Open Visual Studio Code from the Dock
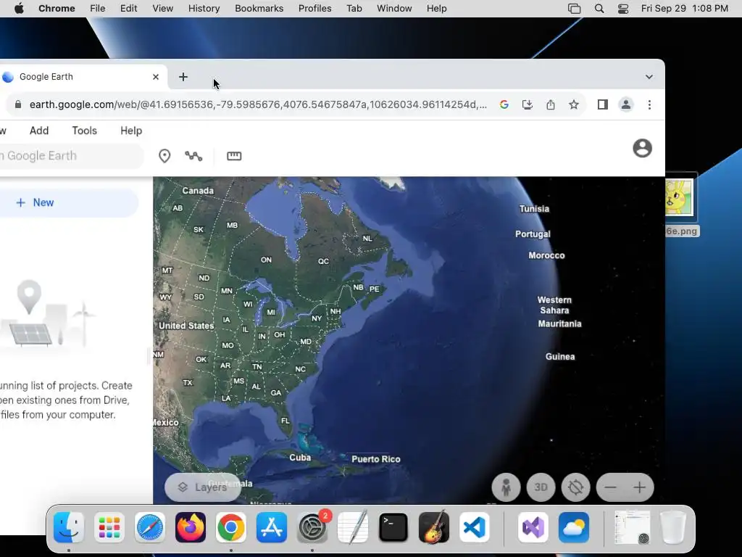The height and width of the screenshot is (557, 742). (474, 527)
